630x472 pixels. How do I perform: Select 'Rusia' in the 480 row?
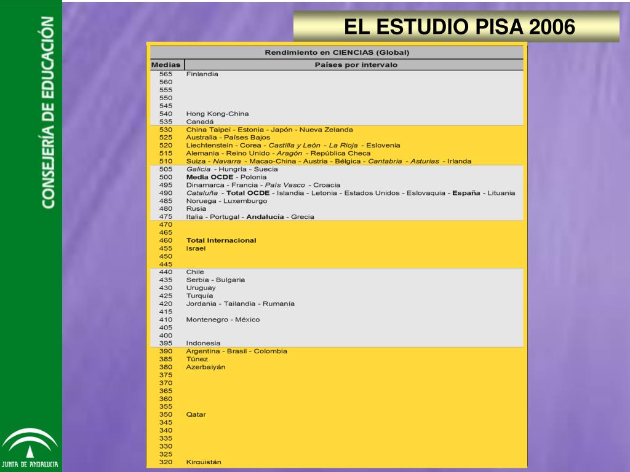[x=196, y=209]
